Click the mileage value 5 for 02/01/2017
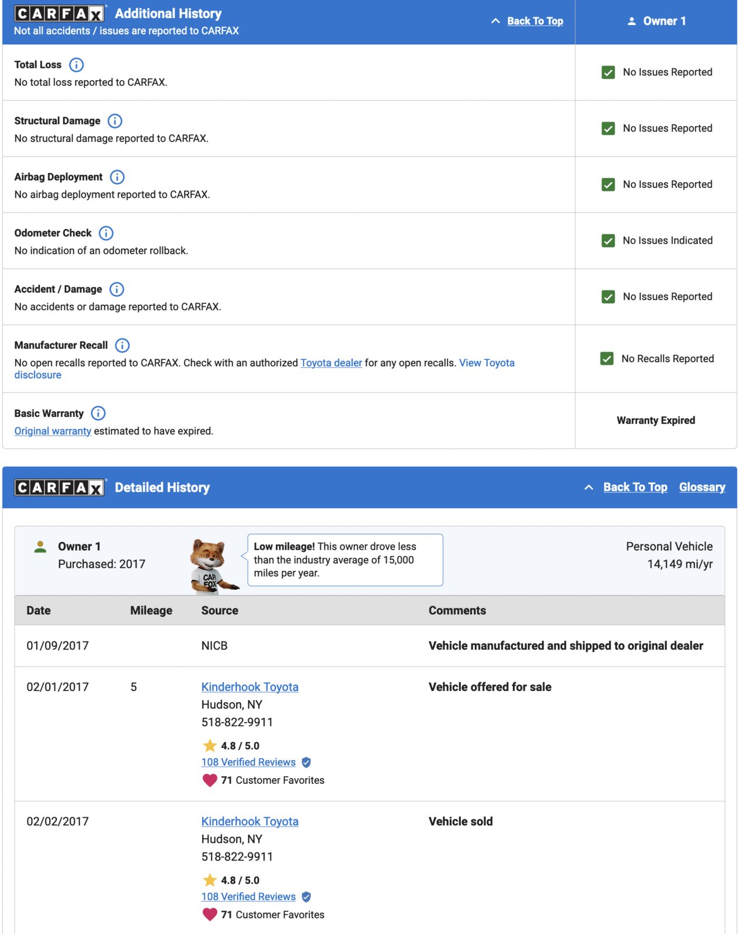Image resolution: width=740 pixels, height=934 pixels. click(134, 687)
